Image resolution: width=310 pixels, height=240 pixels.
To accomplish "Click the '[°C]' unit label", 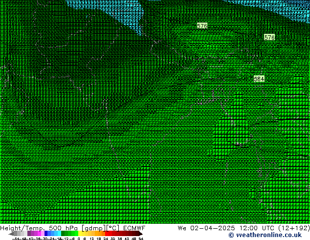I will (112, 228).
